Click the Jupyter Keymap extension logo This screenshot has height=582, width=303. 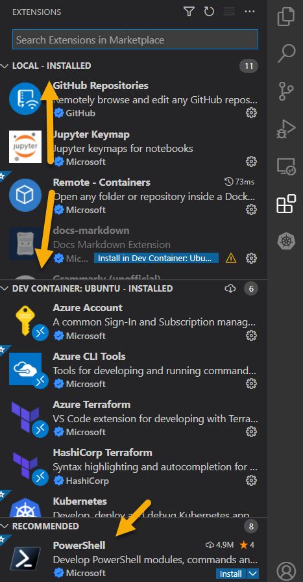(x=25, y=147)
